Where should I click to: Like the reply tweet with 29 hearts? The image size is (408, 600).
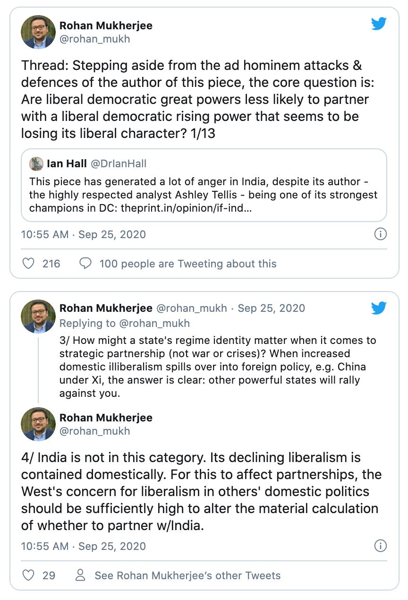pos(28,575)
